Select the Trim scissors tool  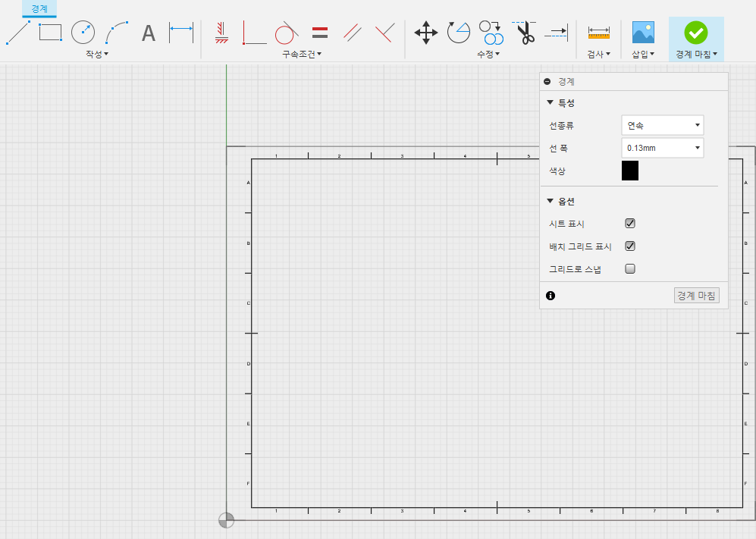tap(524, 33)
